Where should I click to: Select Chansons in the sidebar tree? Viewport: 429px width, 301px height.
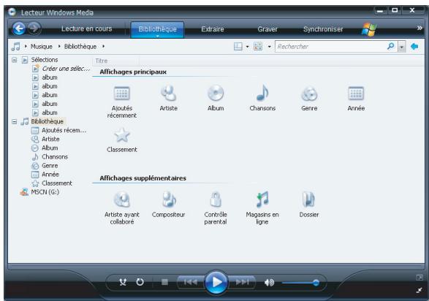tap(55, 157)
